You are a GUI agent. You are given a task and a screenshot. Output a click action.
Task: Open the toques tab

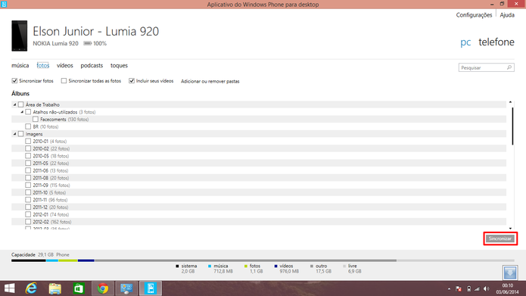[119, 65]
